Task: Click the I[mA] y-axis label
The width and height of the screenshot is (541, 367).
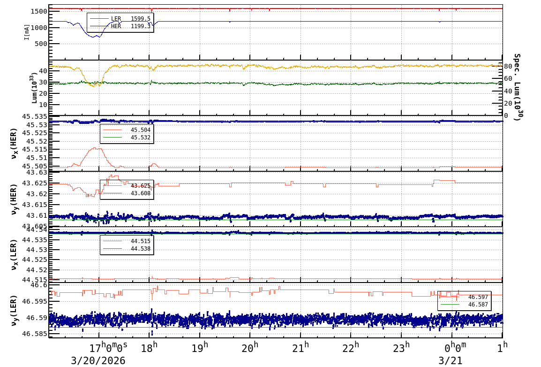Action: click(27, 32)
